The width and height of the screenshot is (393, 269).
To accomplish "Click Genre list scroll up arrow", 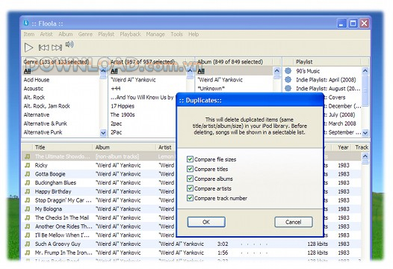I will [x=103, y=71].
